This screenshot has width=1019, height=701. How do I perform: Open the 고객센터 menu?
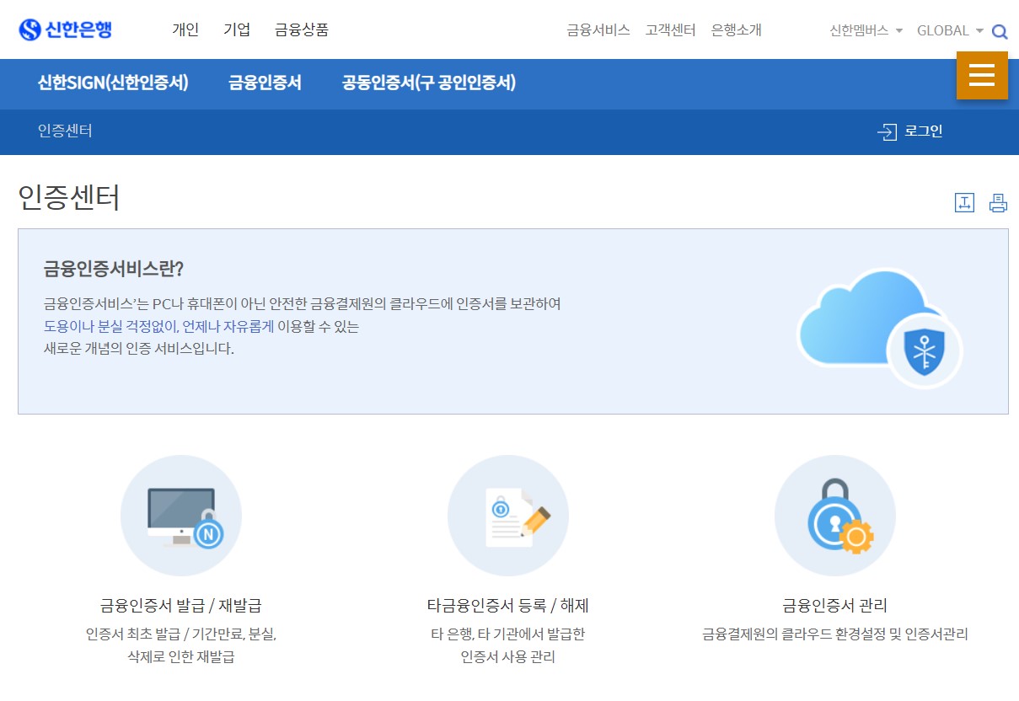[x=670, y=29]
